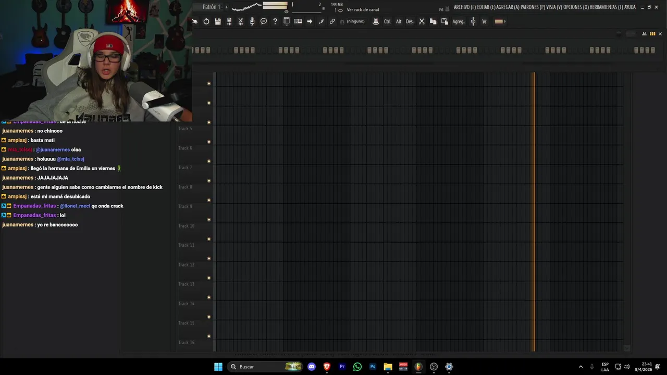Click the question mark help icon
The width and height of the screenshot is (667, 375).
coord(275,21)
